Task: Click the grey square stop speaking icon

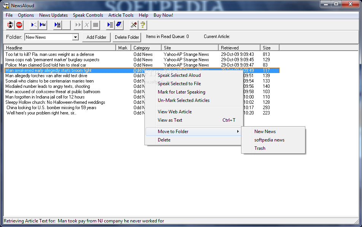Action: tap(95, 25)
